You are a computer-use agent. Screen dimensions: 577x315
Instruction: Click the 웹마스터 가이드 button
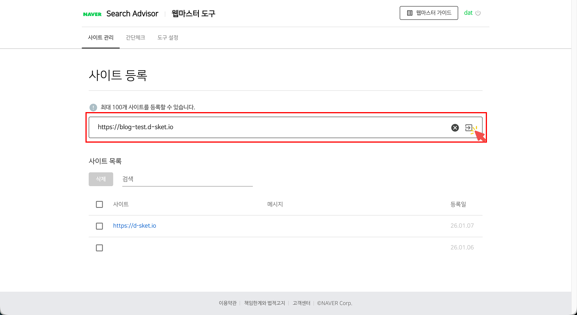point(429,13)
